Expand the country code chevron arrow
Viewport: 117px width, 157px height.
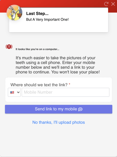[18, 92]
